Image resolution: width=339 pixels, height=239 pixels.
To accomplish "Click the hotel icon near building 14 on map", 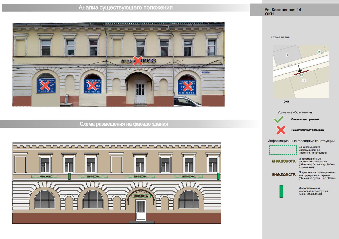I will pos(302,75).
